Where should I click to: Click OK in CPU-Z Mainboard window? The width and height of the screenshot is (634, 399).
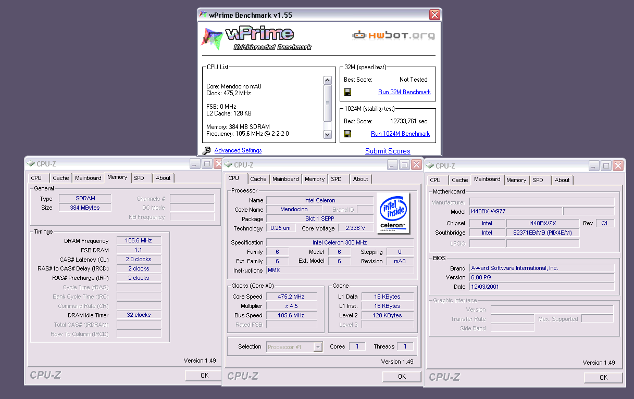pos(603,377)
